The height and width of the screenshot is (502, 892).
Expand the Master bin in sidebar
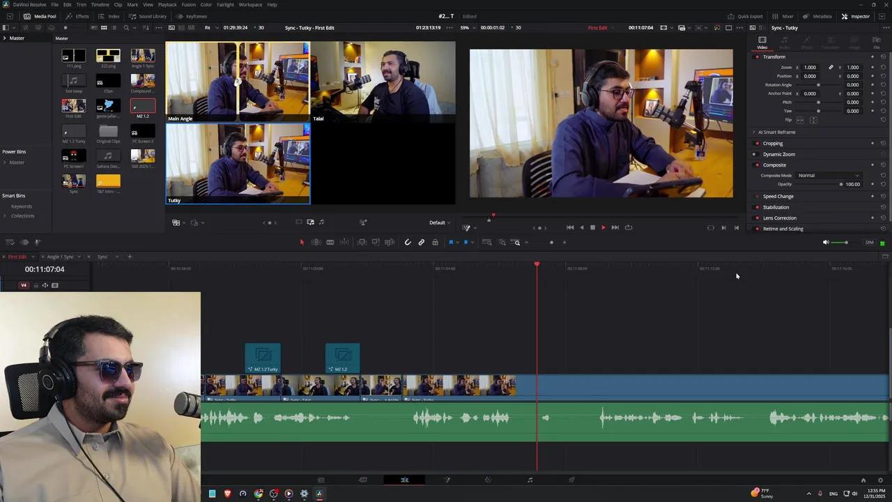point(4,38)
